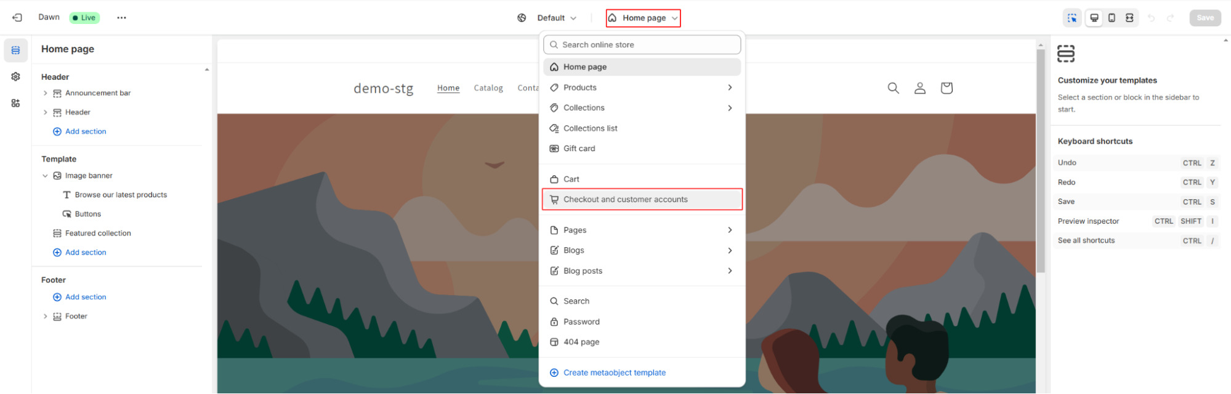This screenshot has width=1231, height=394.
Task: Click the exit editor back icon
Action: 17,18
